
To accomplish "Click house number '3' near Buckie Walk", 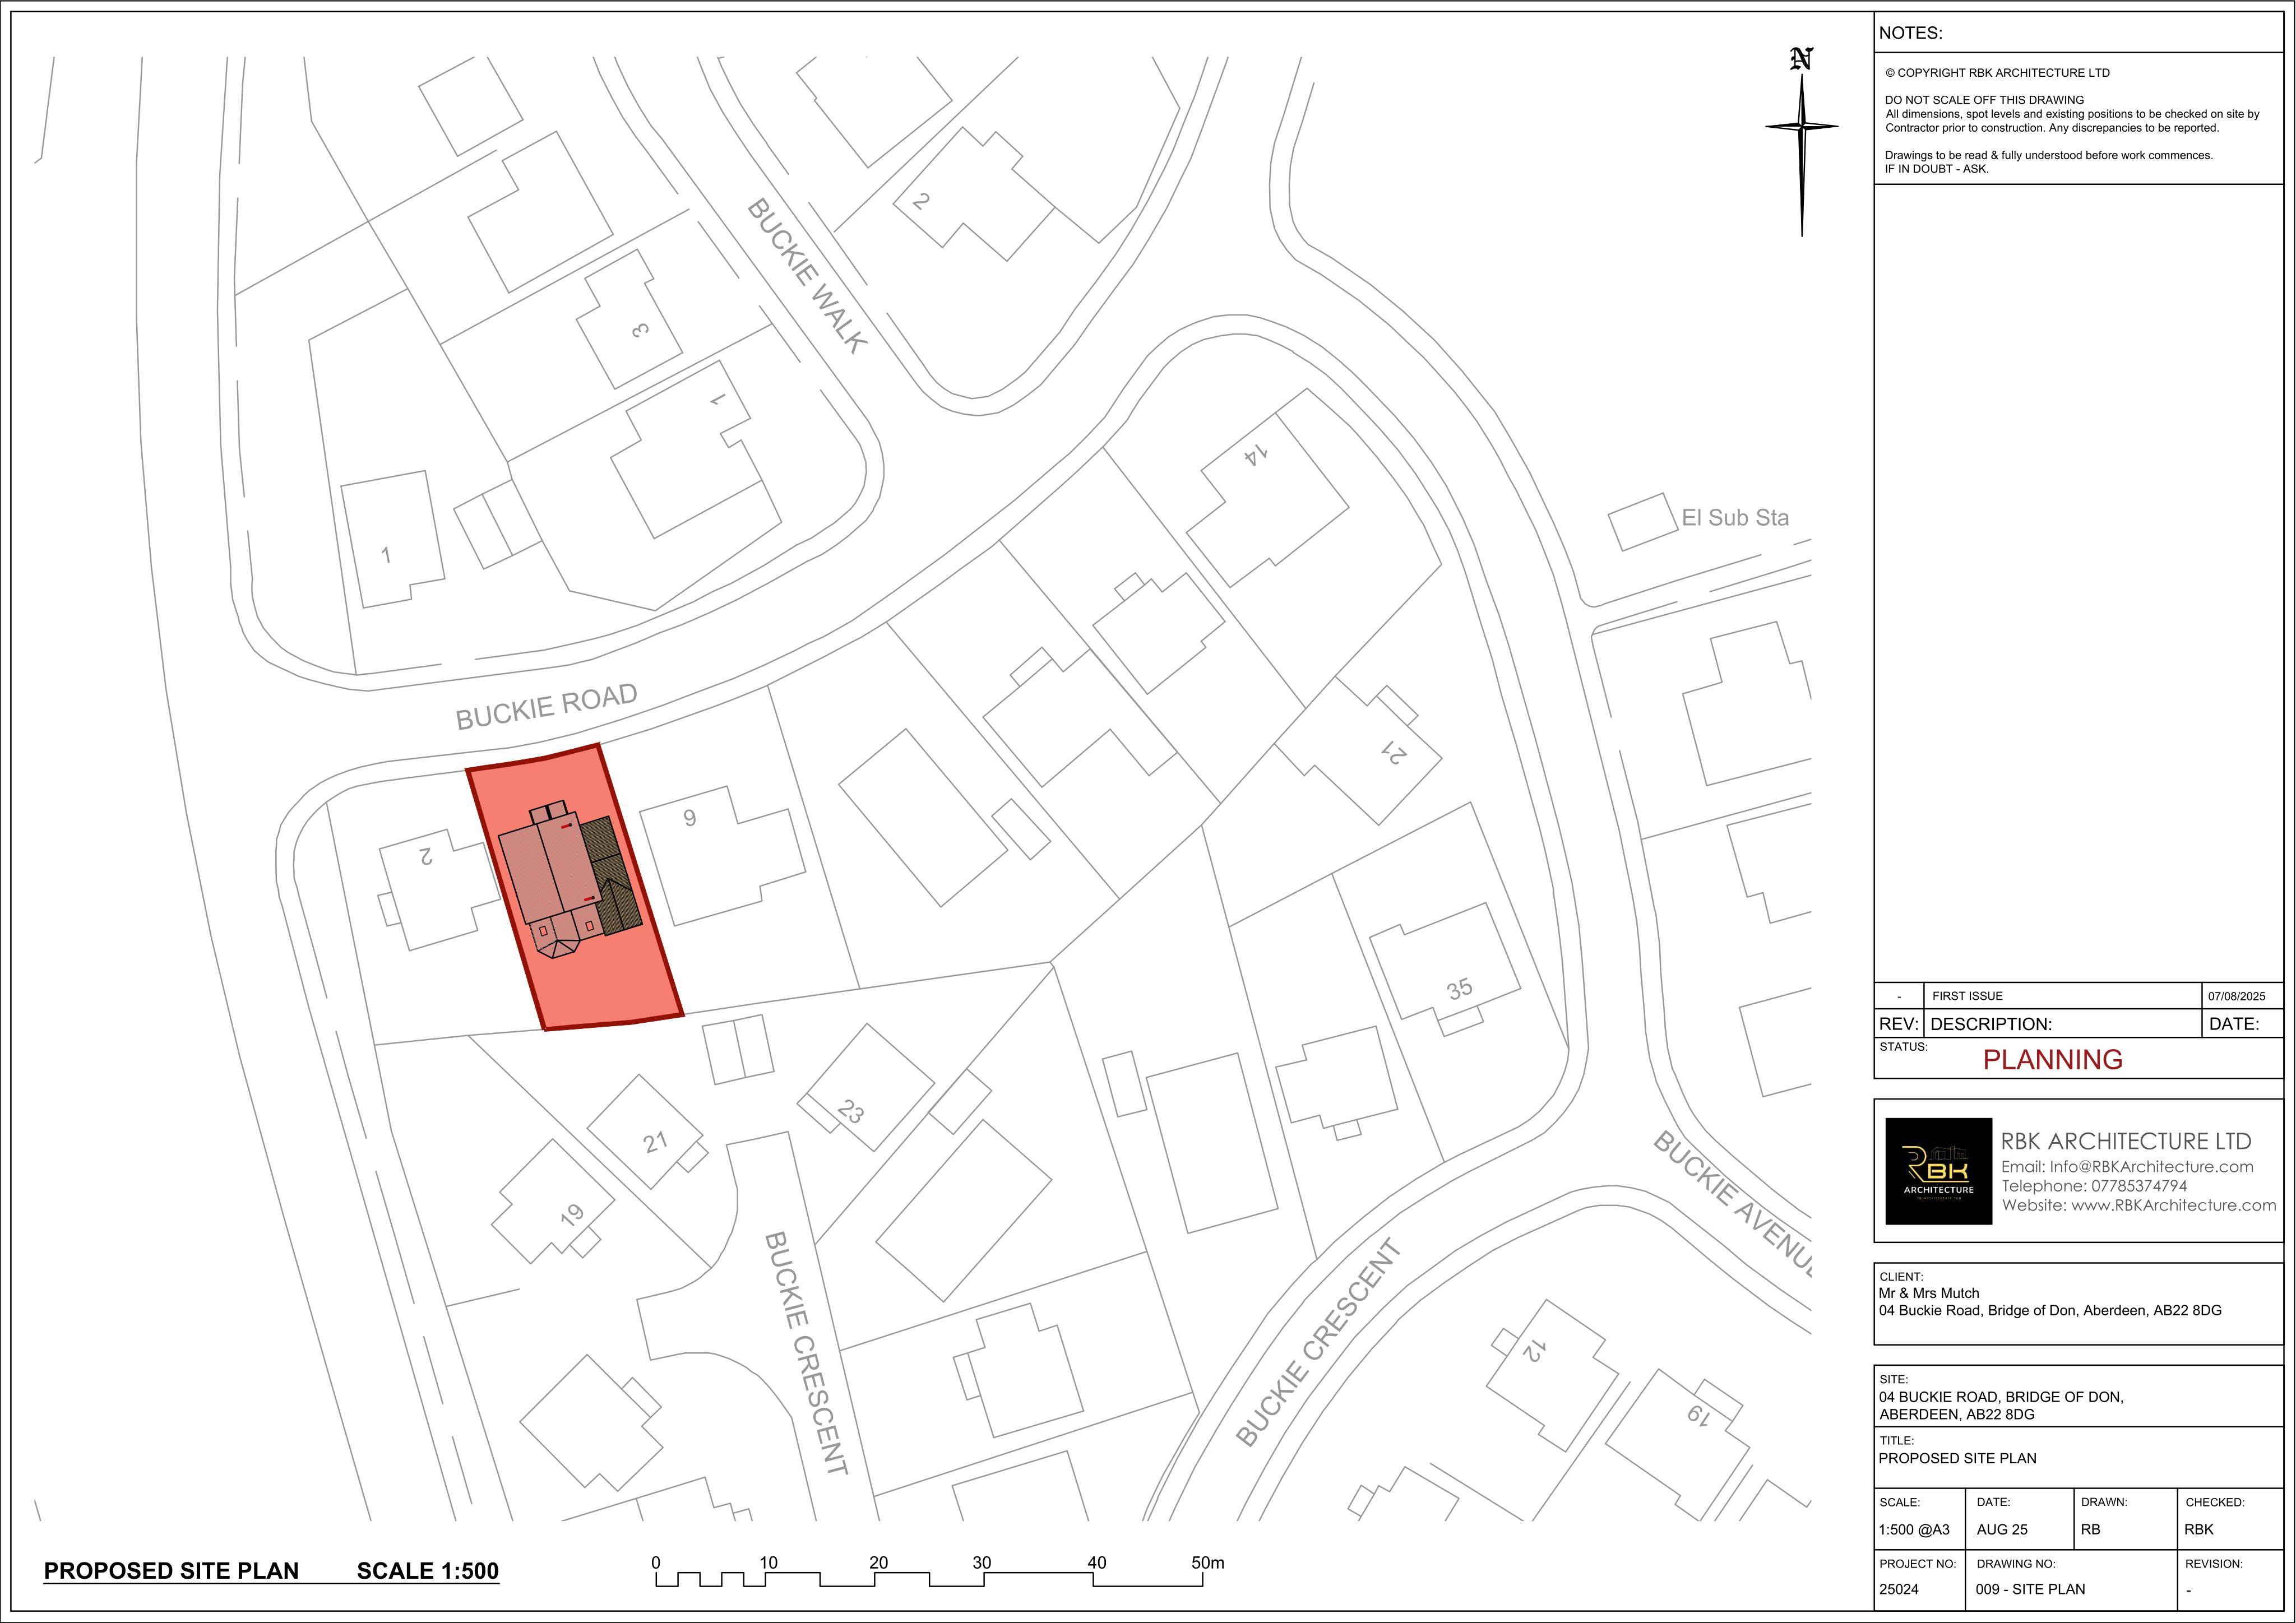I will 641,330.
